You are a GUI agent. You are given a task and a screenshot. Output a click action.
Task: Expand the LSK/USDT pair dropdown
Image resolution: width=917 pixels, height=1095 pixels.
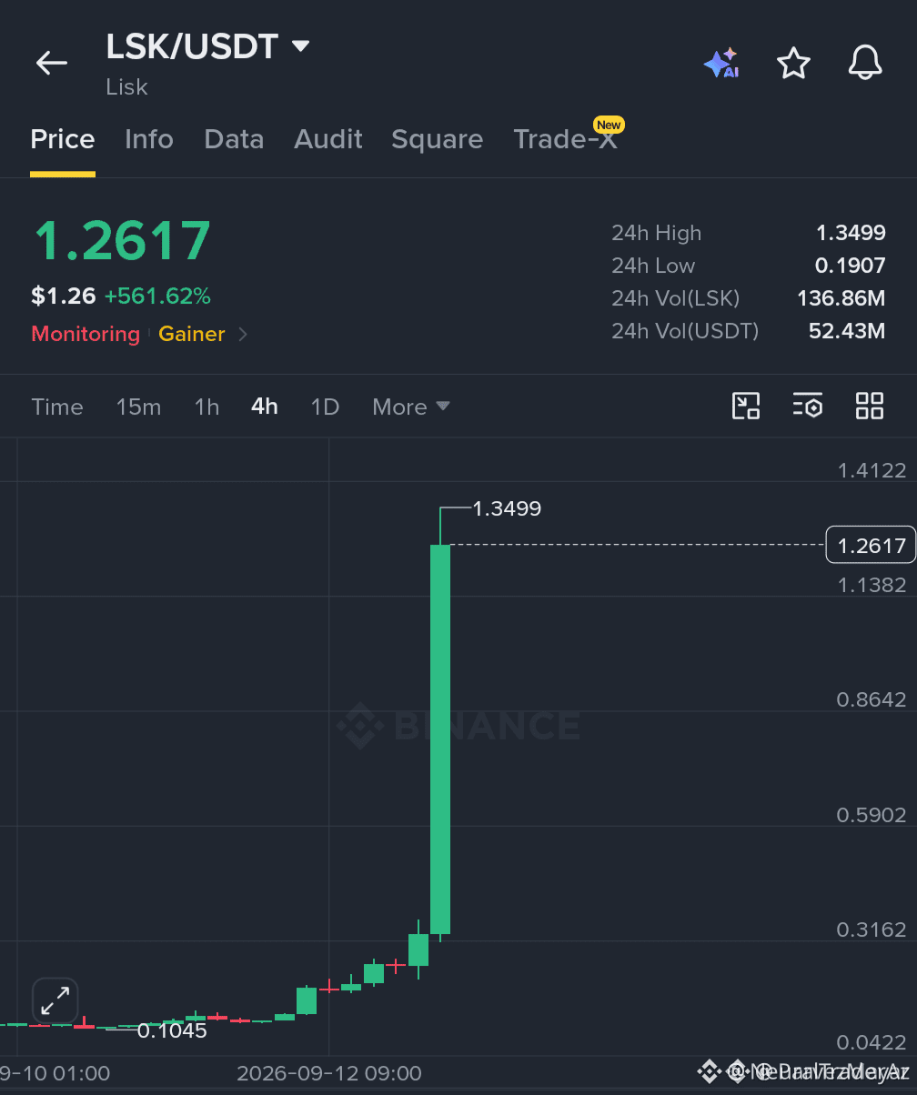tap(300, 45)
